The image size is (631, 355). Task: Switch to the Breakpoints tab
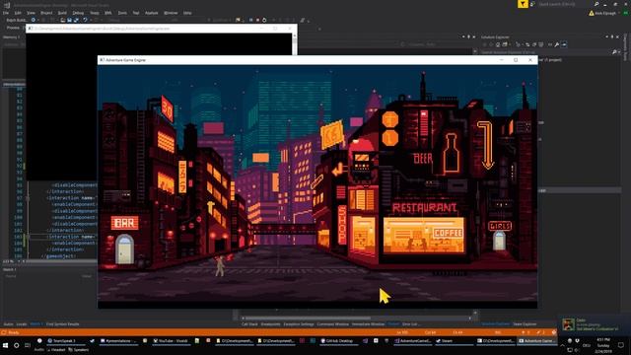(x=270, y=324)
